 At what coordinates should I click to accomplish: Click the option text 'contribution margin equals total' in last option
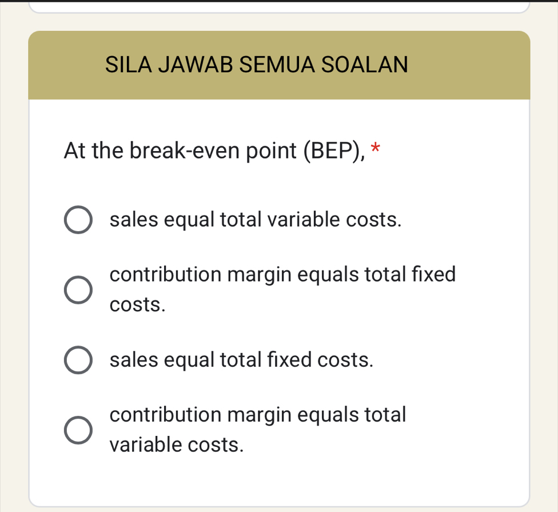tap(258, 415)
